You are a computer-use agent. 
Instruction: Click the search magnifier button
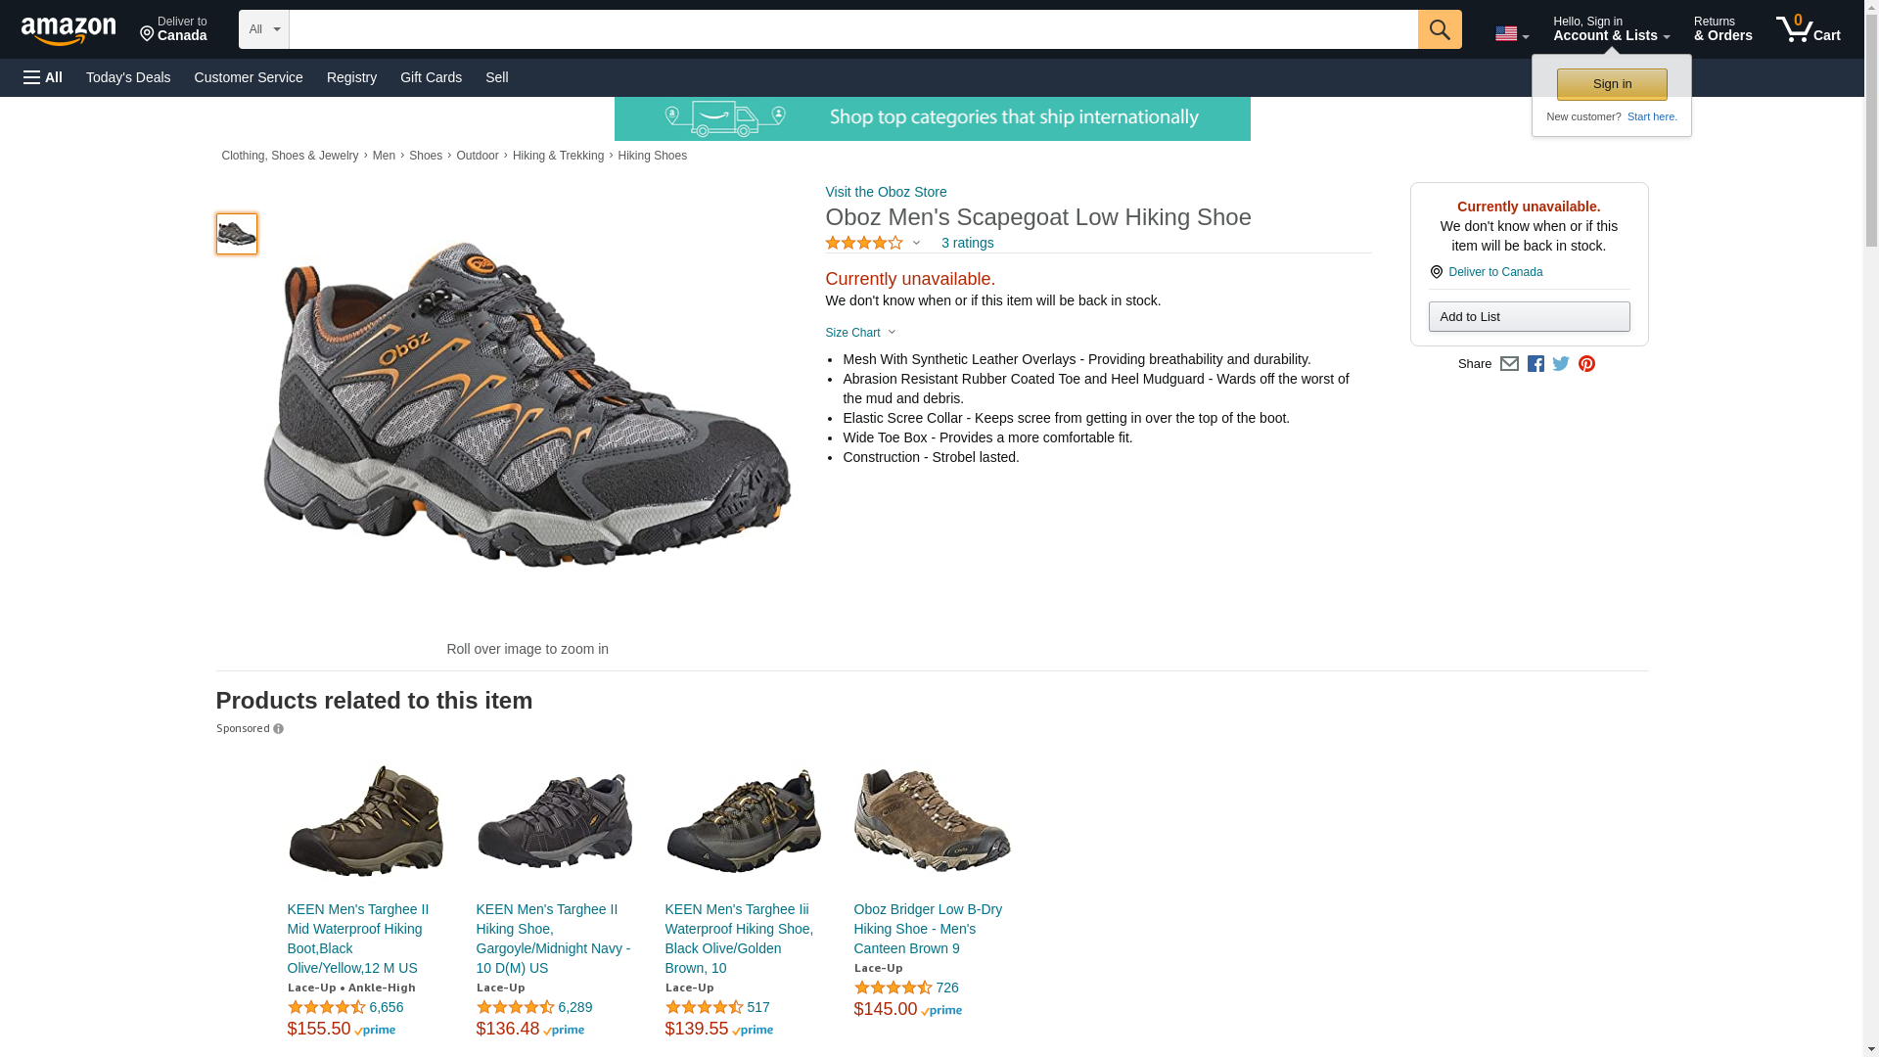click(1439, 29)
